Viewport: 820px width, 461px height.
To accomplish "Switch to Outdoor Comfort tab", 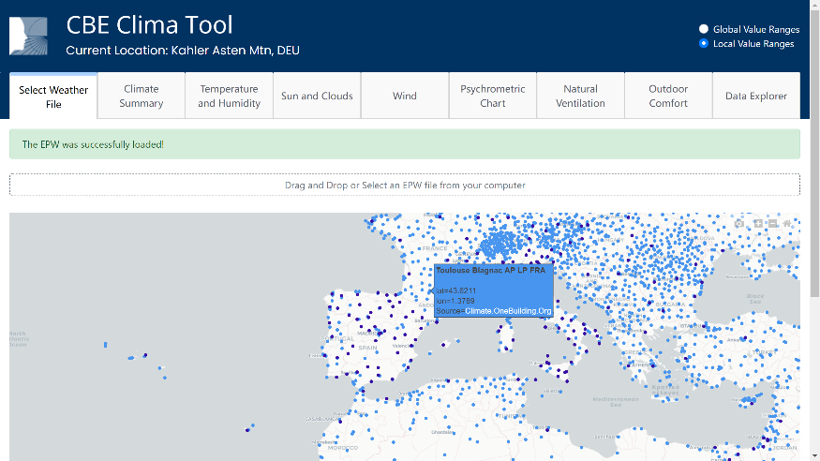I will tap(668, 96).
